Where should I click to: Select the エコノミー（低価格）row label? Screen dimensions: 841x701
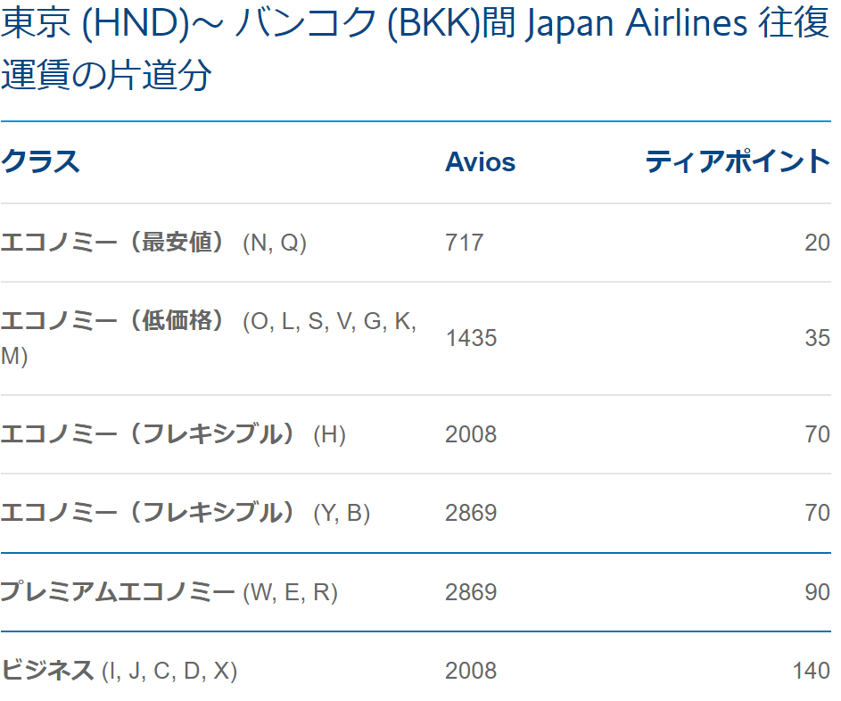pos(209,338)
